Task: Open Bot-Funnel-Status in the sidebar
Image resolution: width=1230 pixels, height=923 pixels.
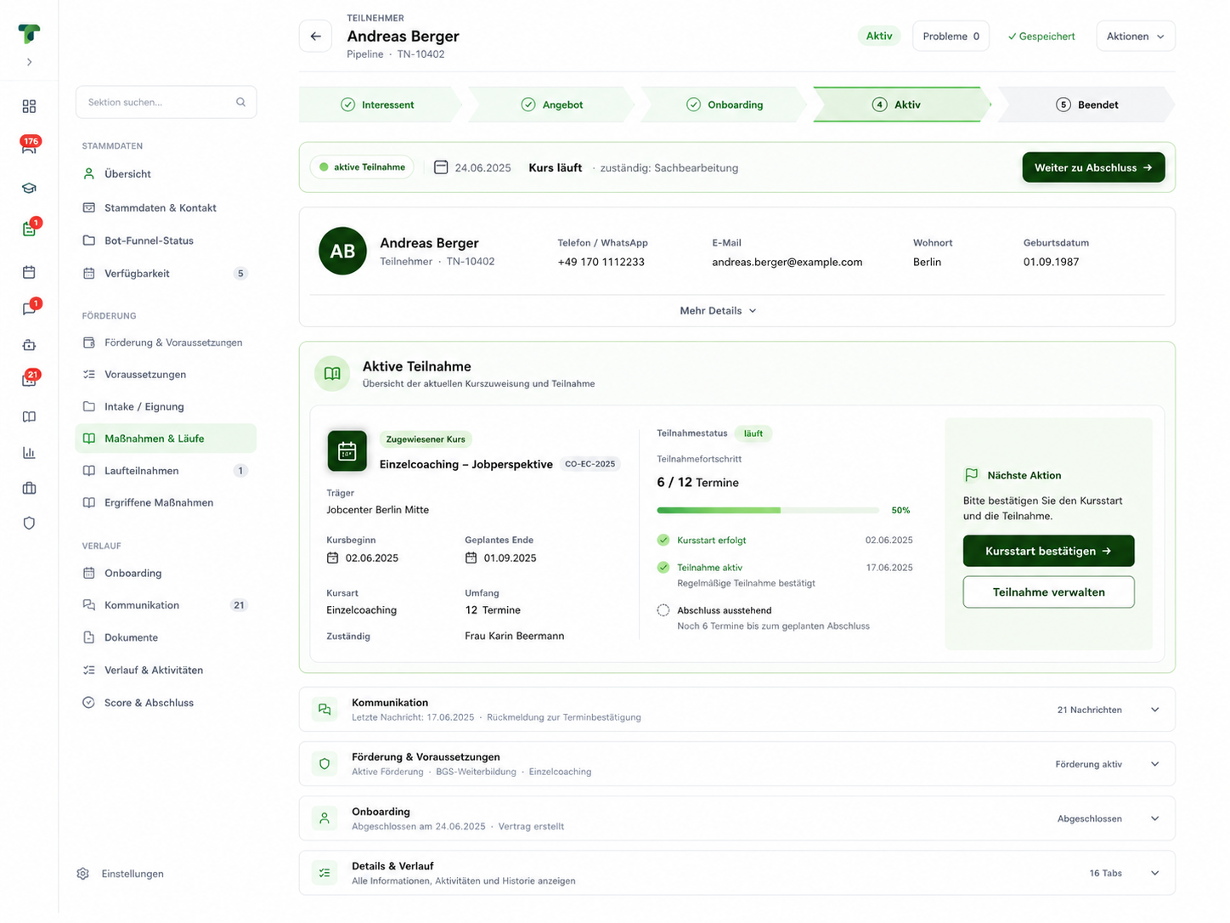Action: coord(166,241)
